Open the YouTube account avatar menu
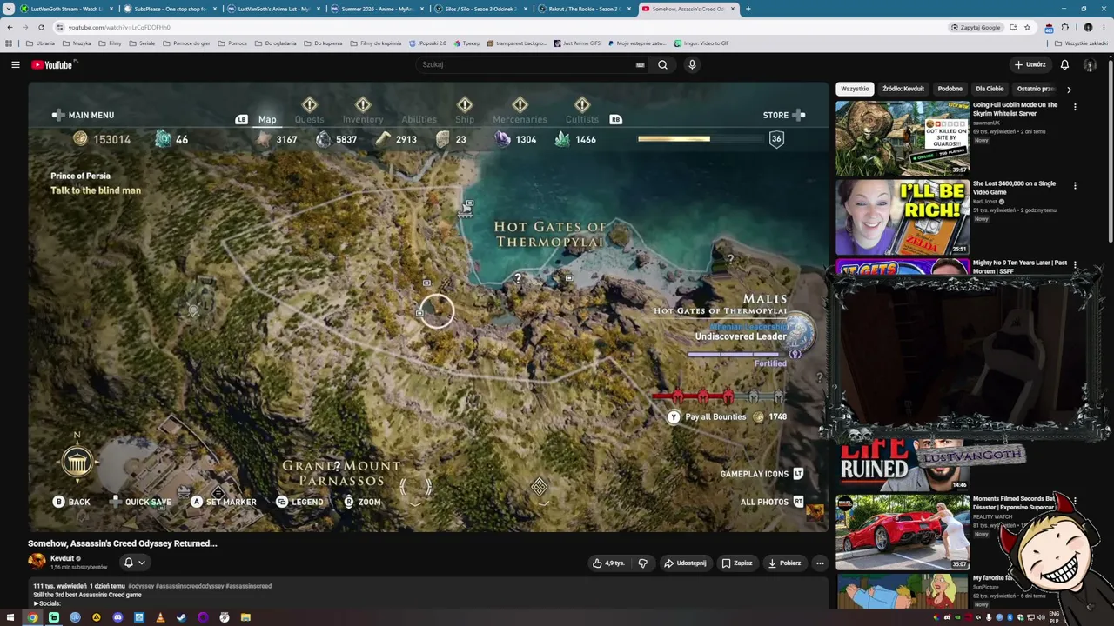1114x626 pixels. [1090, 64]
